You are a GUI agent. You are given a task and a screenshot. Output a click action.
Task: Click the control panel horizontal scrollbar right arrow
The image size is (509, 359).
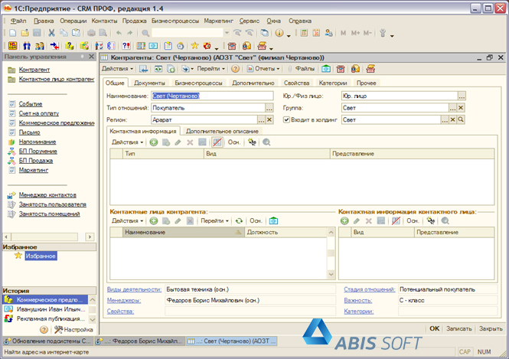[x=90, y=237]
